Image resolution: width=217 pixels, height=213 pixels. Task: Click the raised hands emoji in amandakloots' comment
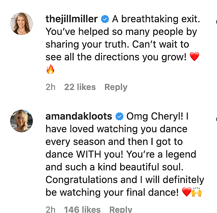[x=196, y=193]
